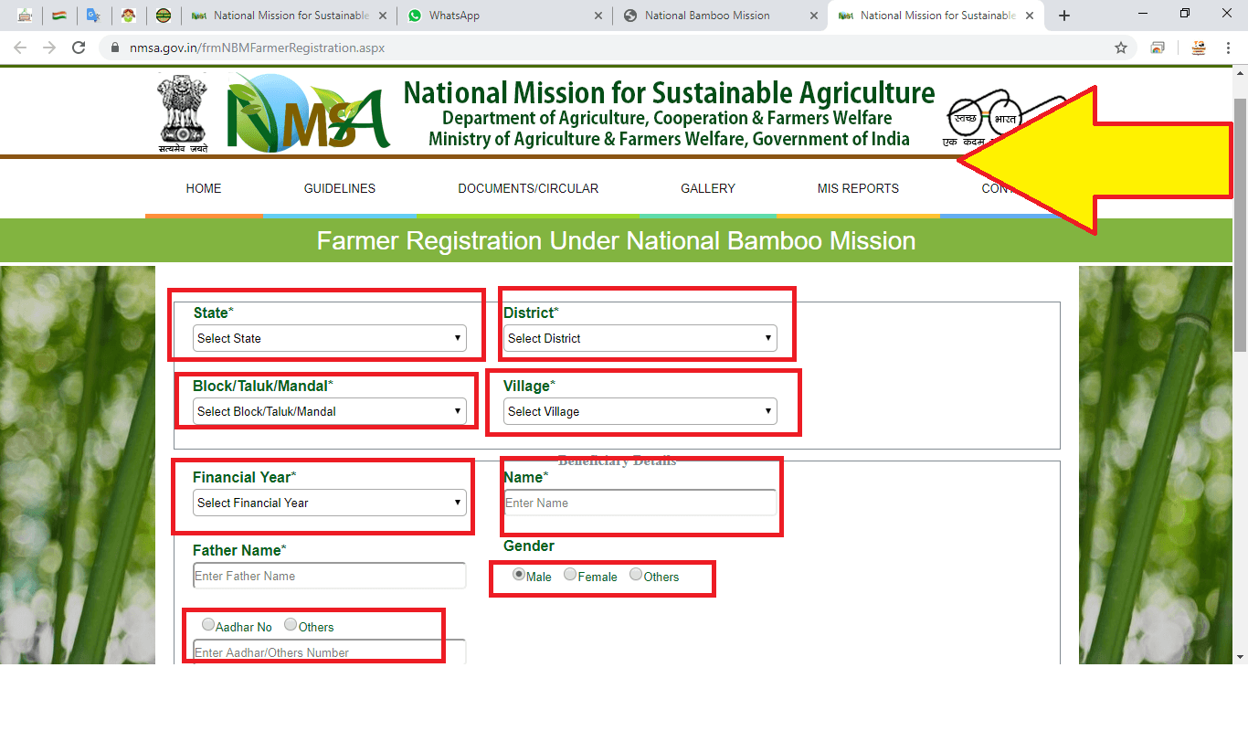
Task: Click the District* field label
Action: pyautogui.click(x=531, y=313)
